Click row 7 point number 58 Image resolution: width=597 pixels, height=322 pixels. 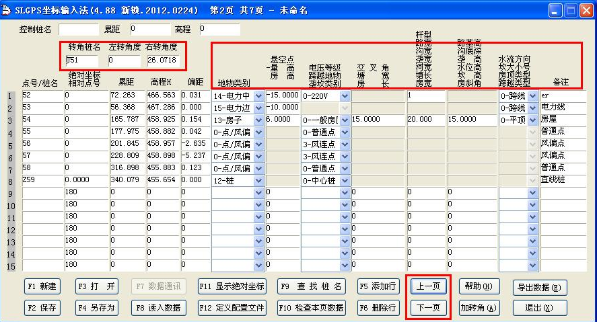pyautogui.click(x=43, y=168)
